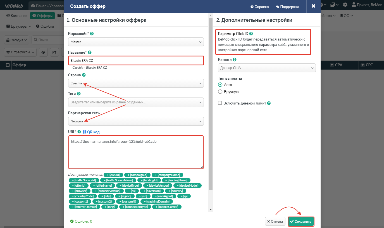This screenshot has height=228, width=384.
Task: Click the BeMob logo
Action: pos(14,5)
